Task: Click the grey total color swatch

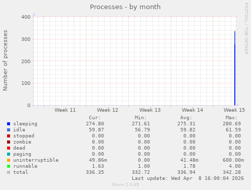Action: (x=9, y=172)
